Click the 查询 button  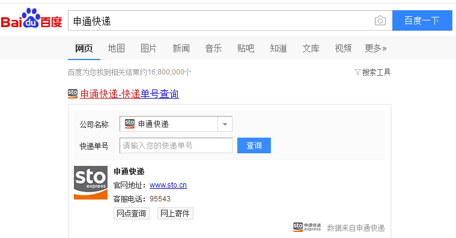click(254, 145)
